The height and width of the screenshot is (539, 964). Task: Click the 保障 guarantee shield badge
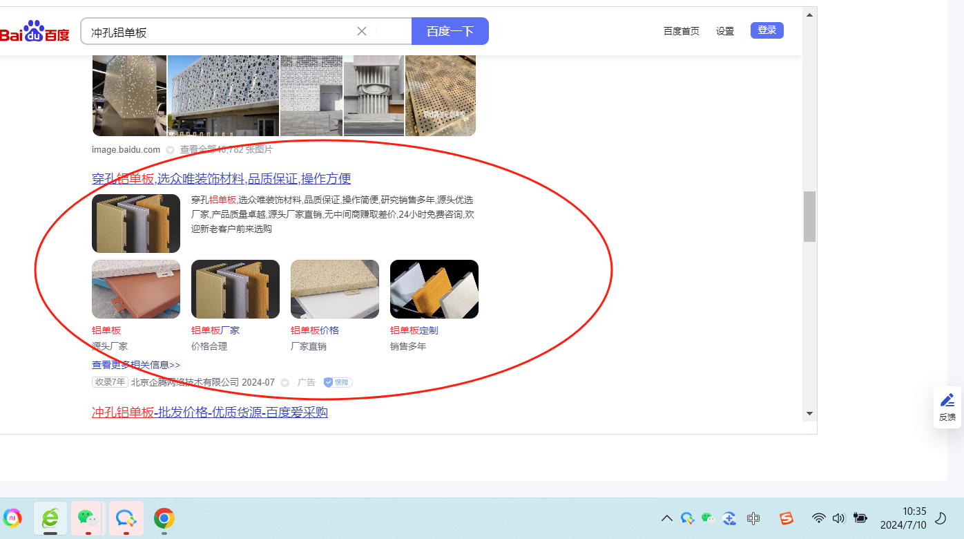point(338,382)
